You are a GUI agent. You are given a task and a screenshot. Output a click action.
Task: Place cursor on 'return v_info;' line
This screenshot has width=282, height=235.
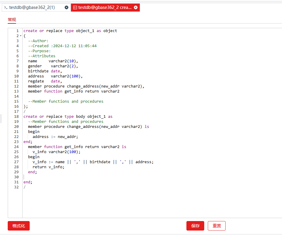tap(48, 167)
